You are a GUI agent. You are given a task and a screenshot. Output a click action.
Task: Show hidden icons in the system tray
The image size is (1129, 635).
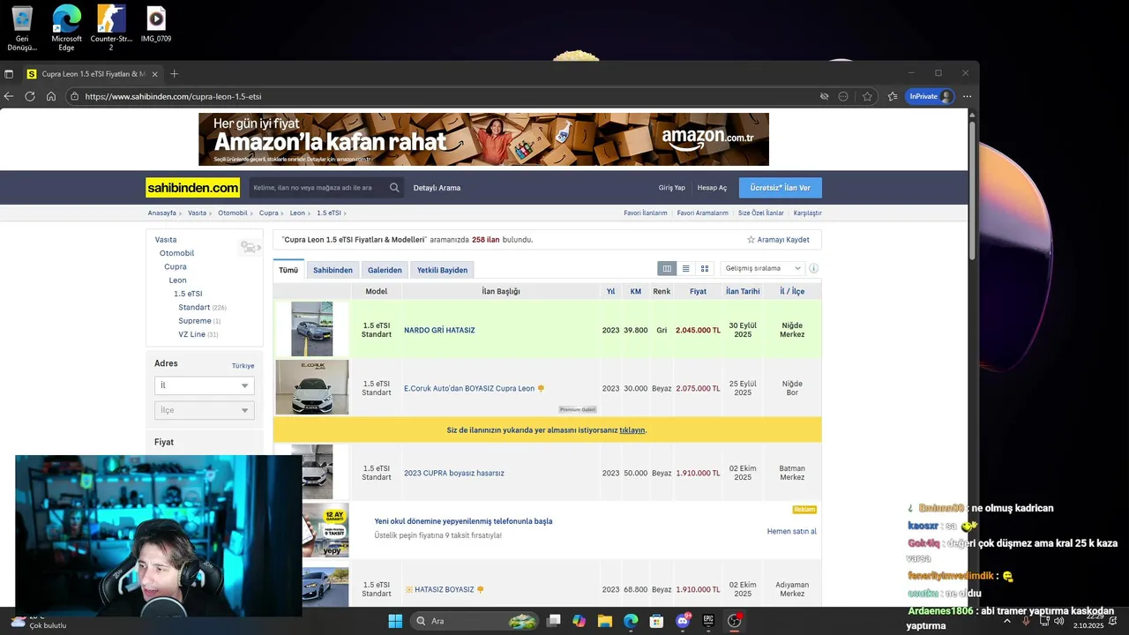click(x=1007, y=621)
